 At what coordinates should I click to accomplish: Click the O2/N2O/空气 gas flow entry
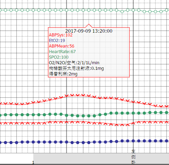pos(74,63)
